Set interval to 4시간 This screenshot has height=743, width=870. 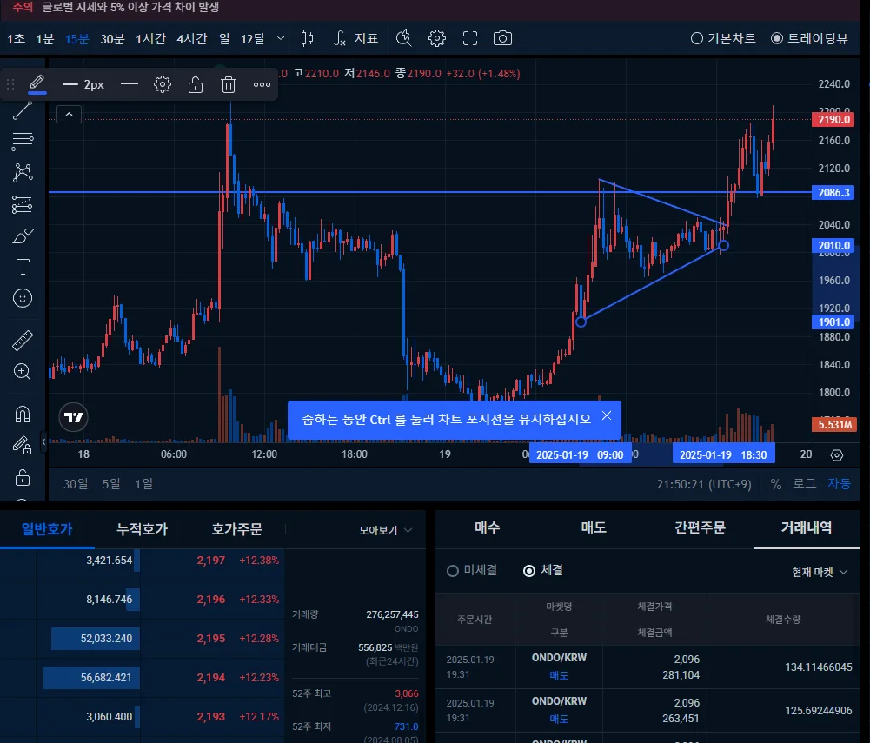coord(192,38)
